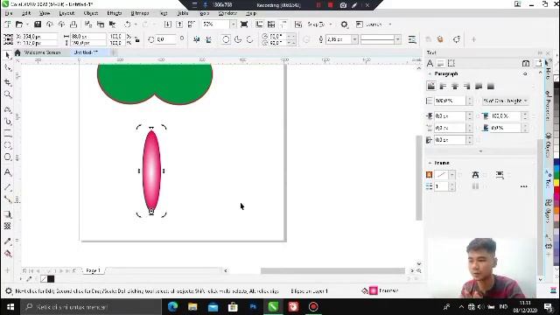
Task: Click the Print icon in toolbar
Action: tap(73, 24)
